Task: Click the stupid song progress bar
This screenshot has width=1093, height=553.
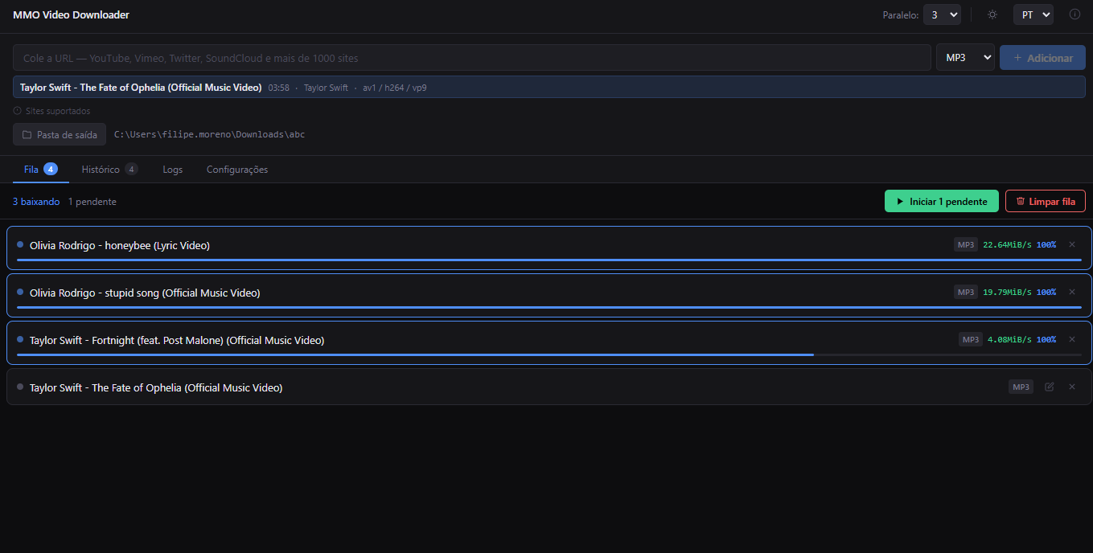Action: point(549,308)
